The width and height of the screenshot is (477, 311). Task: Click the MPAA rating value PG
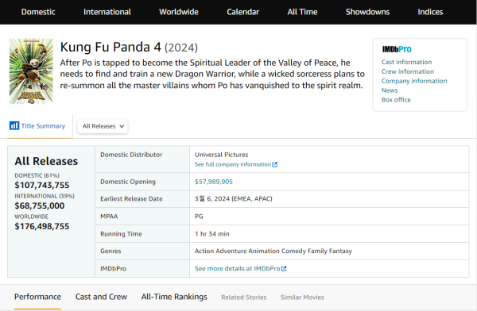tap(199, 217)
